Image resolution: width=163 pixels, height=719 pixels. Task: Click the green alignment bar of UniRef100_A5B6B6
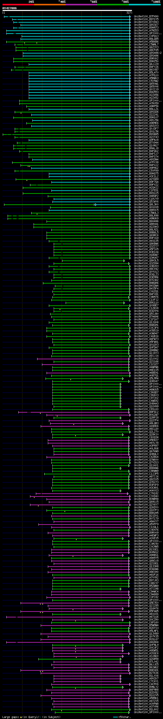pos(69,42)
